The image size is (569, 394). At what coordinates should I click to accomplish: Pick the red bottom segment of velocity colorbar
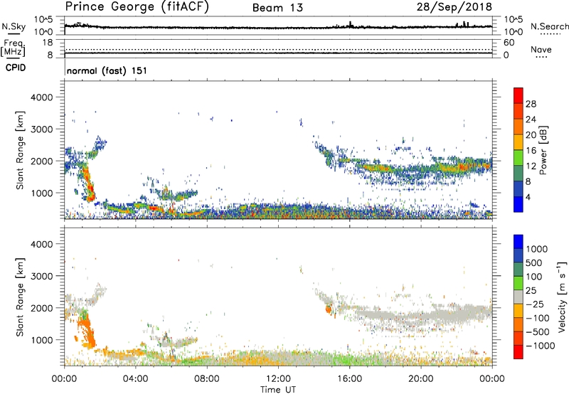tap(519, 352)
